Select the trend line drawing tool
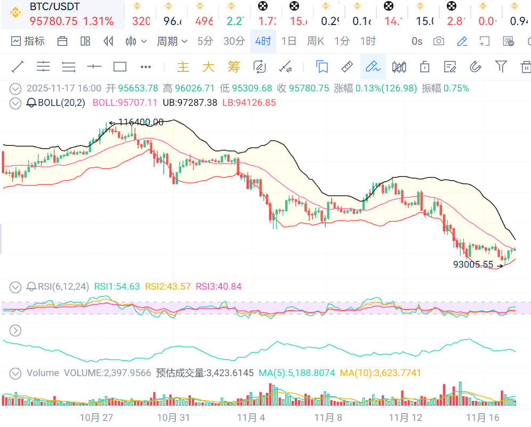The height and width of the screenshot is (427, 531). tap(18, 67)
